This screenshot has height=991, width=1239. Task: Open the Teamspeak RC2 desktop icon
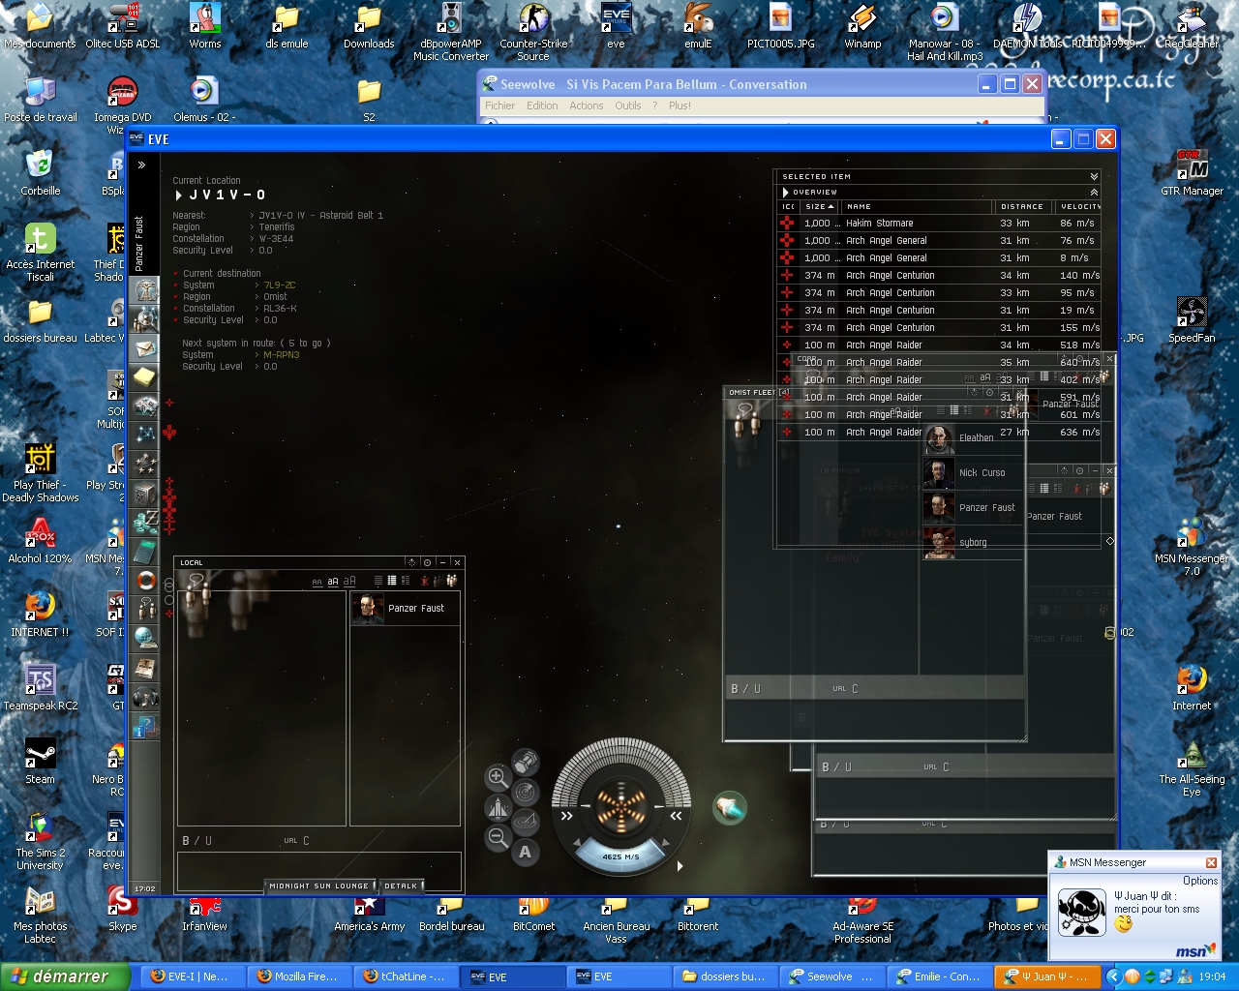(41, 687)
